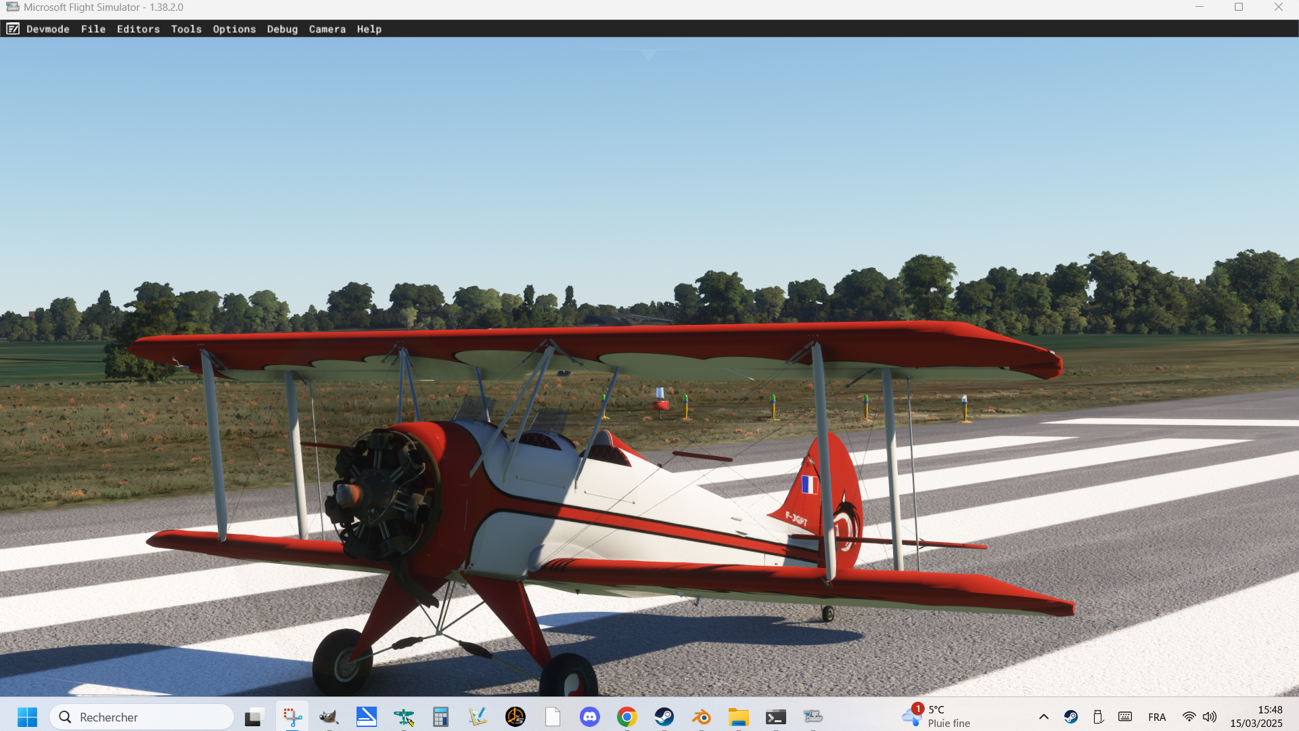The height and width of the screenshot is (731, 1299).
Task: Click the Steam system tray icon
Action: pos(1071,717)
